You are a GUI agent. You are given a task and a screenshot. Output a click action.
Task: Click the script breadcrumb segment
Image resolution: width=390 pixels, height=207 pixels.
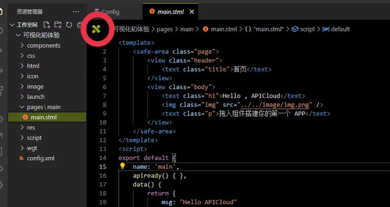click(x=303, y=29)
